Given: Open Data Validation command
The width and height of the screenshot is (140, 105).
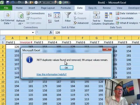Looking at the screenshot, I should (127, 13).
